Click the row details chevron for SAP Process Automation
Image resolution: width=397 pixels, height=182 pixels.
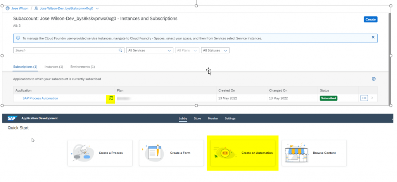372,98
